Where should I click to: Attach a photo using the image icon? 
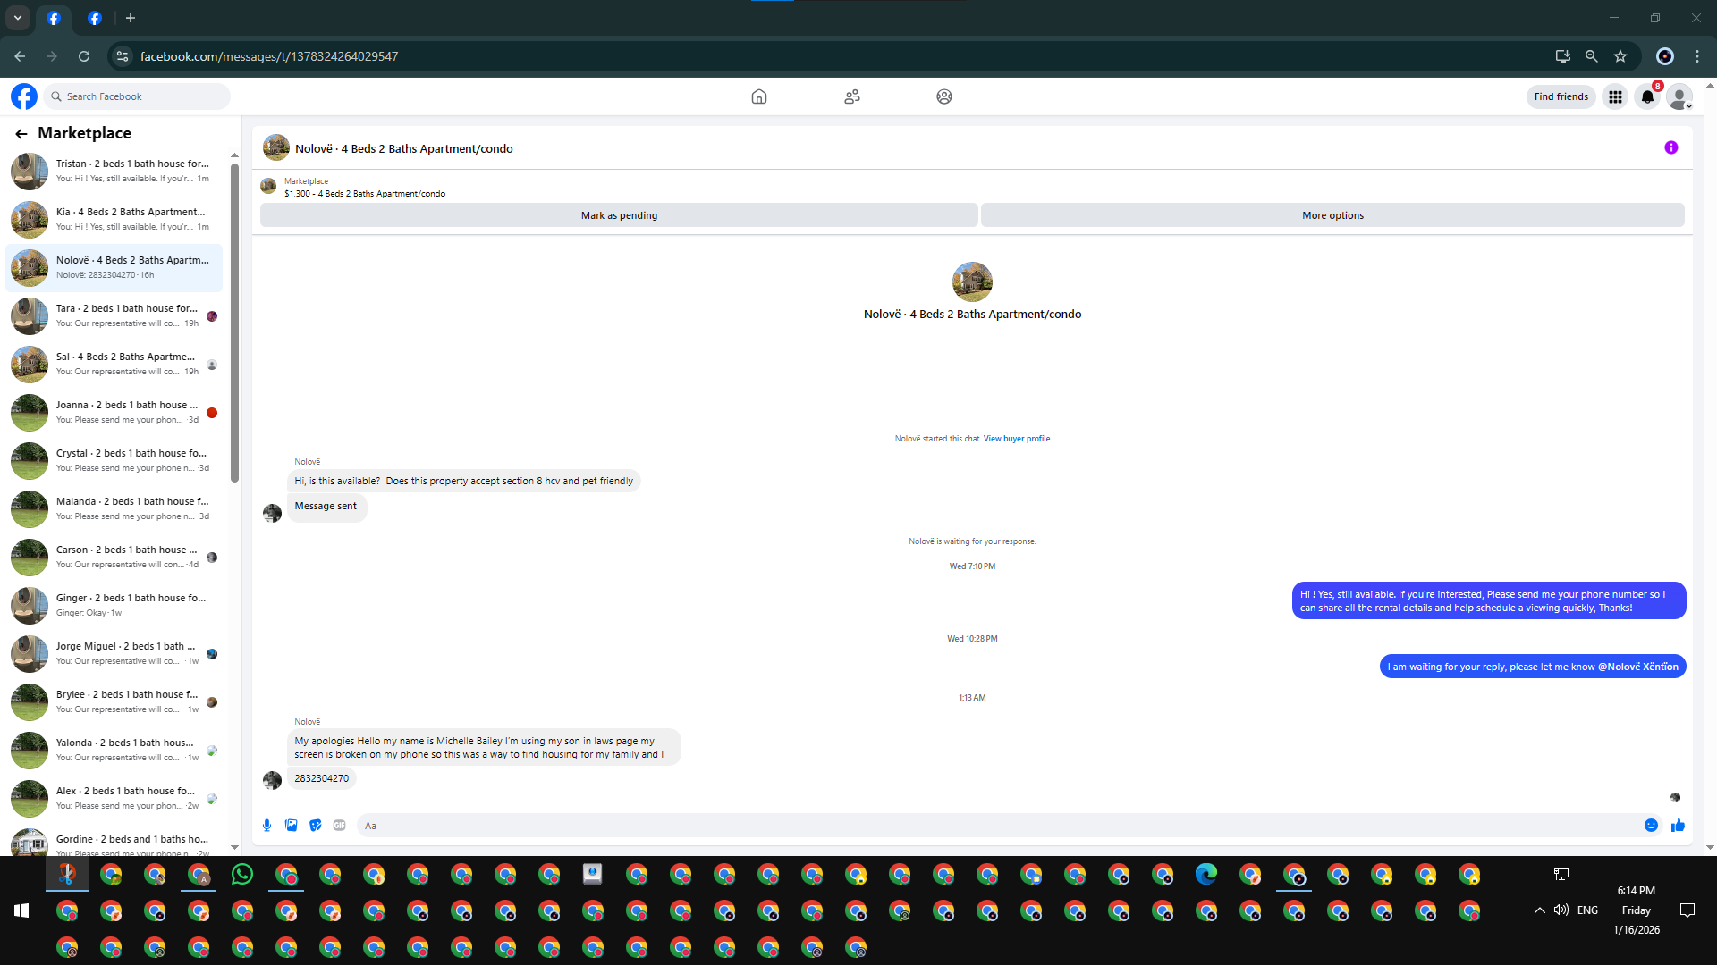[291, 826]
